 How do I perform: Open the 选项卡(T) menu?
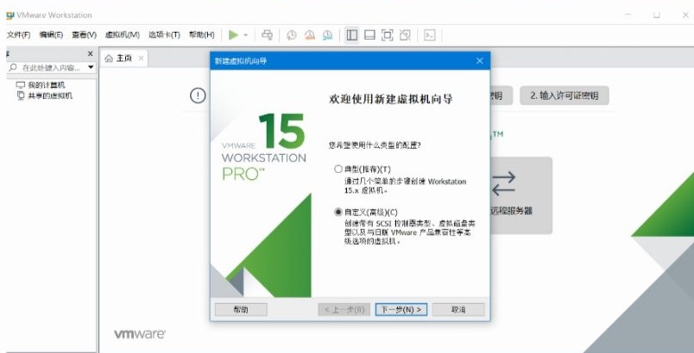point(164,34)
